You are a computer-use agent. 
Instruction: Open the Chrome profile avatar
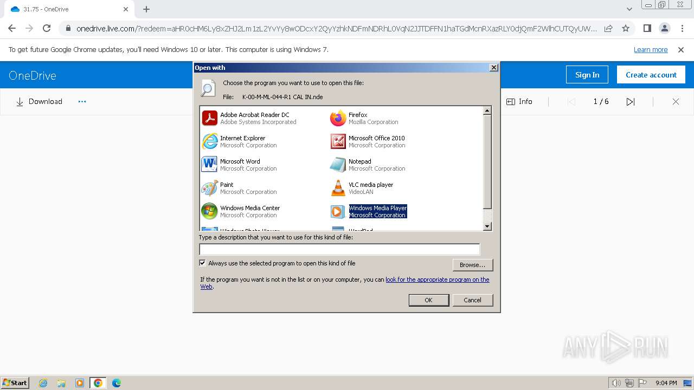tap(664, 28)
